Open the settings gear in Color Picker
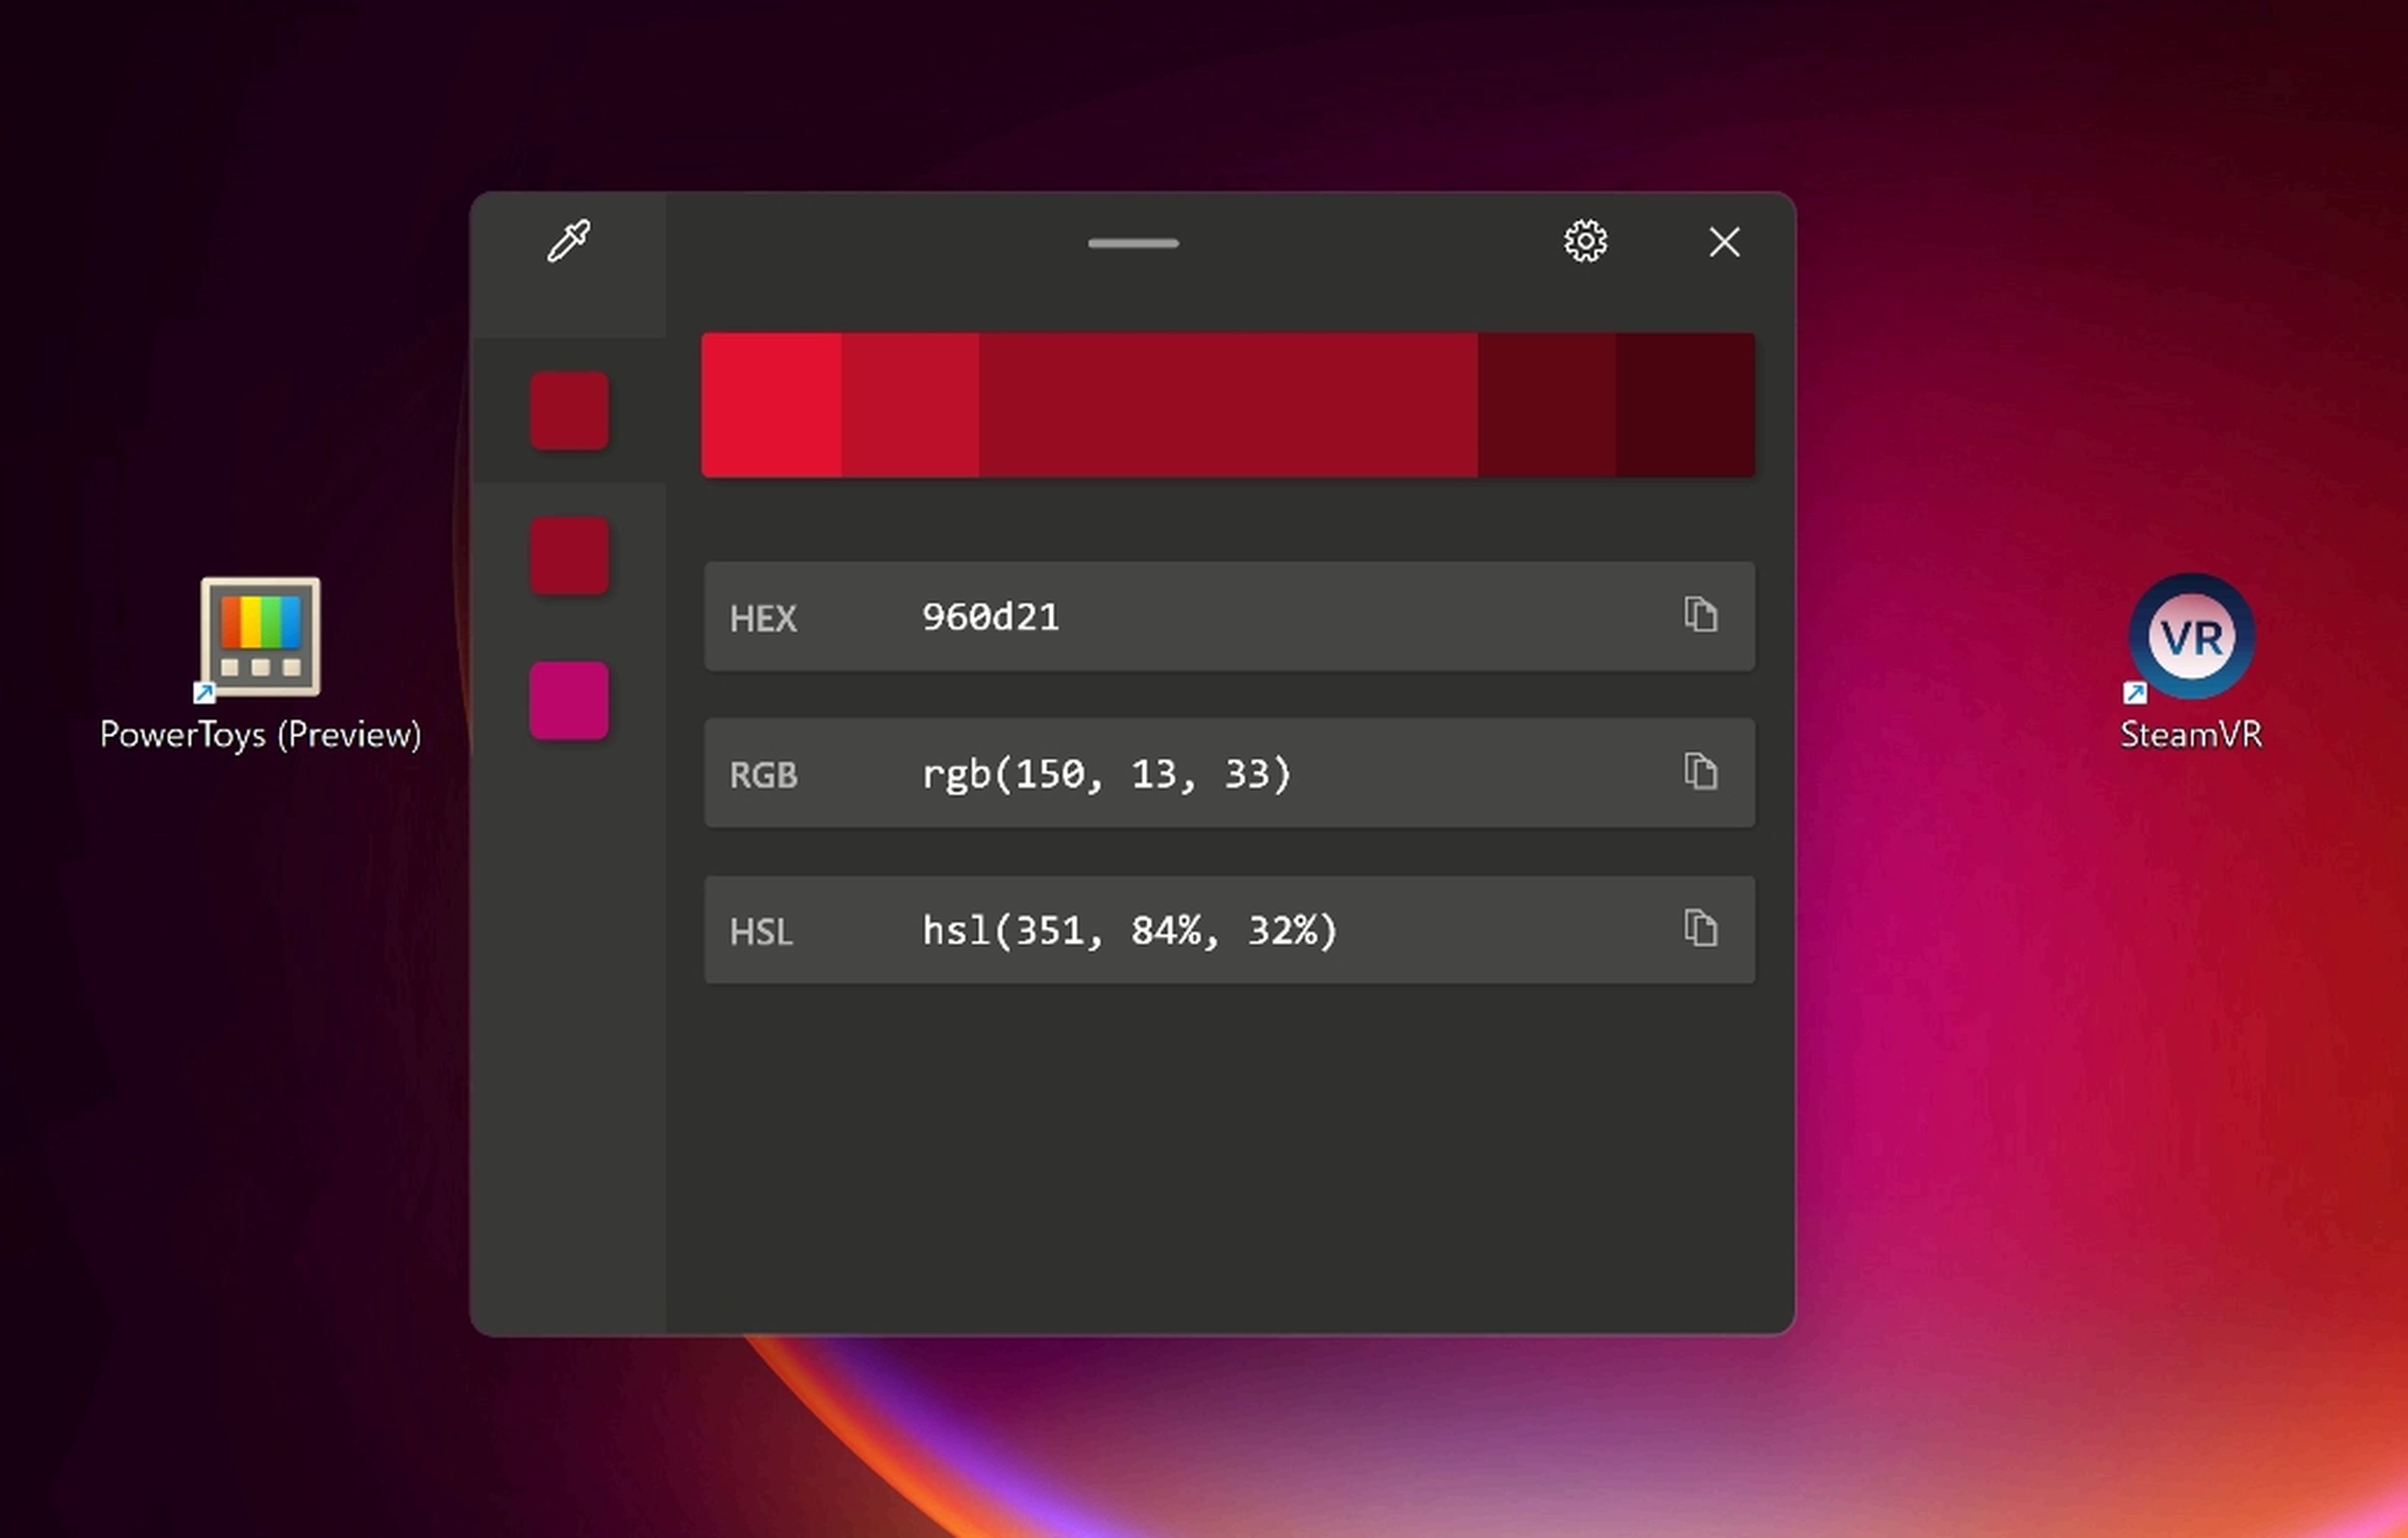Viewport: 2408px width, 1538px height. pyautogui.click(x=1585, y=241)
